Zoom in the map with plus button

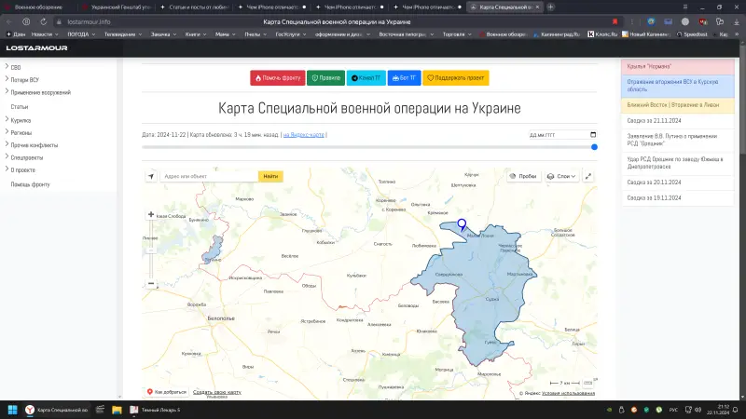click(x=151, y=215)
